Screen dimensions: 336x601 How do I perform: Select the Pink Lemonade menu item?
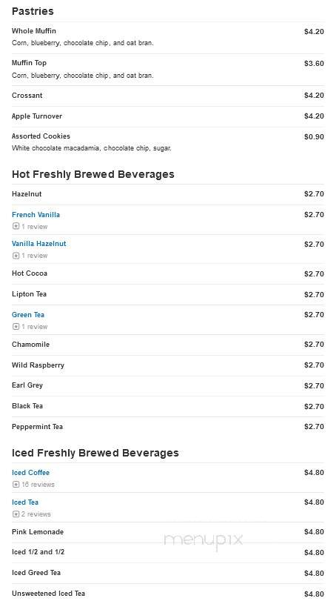pyautogui.click(x=167, y=532)
